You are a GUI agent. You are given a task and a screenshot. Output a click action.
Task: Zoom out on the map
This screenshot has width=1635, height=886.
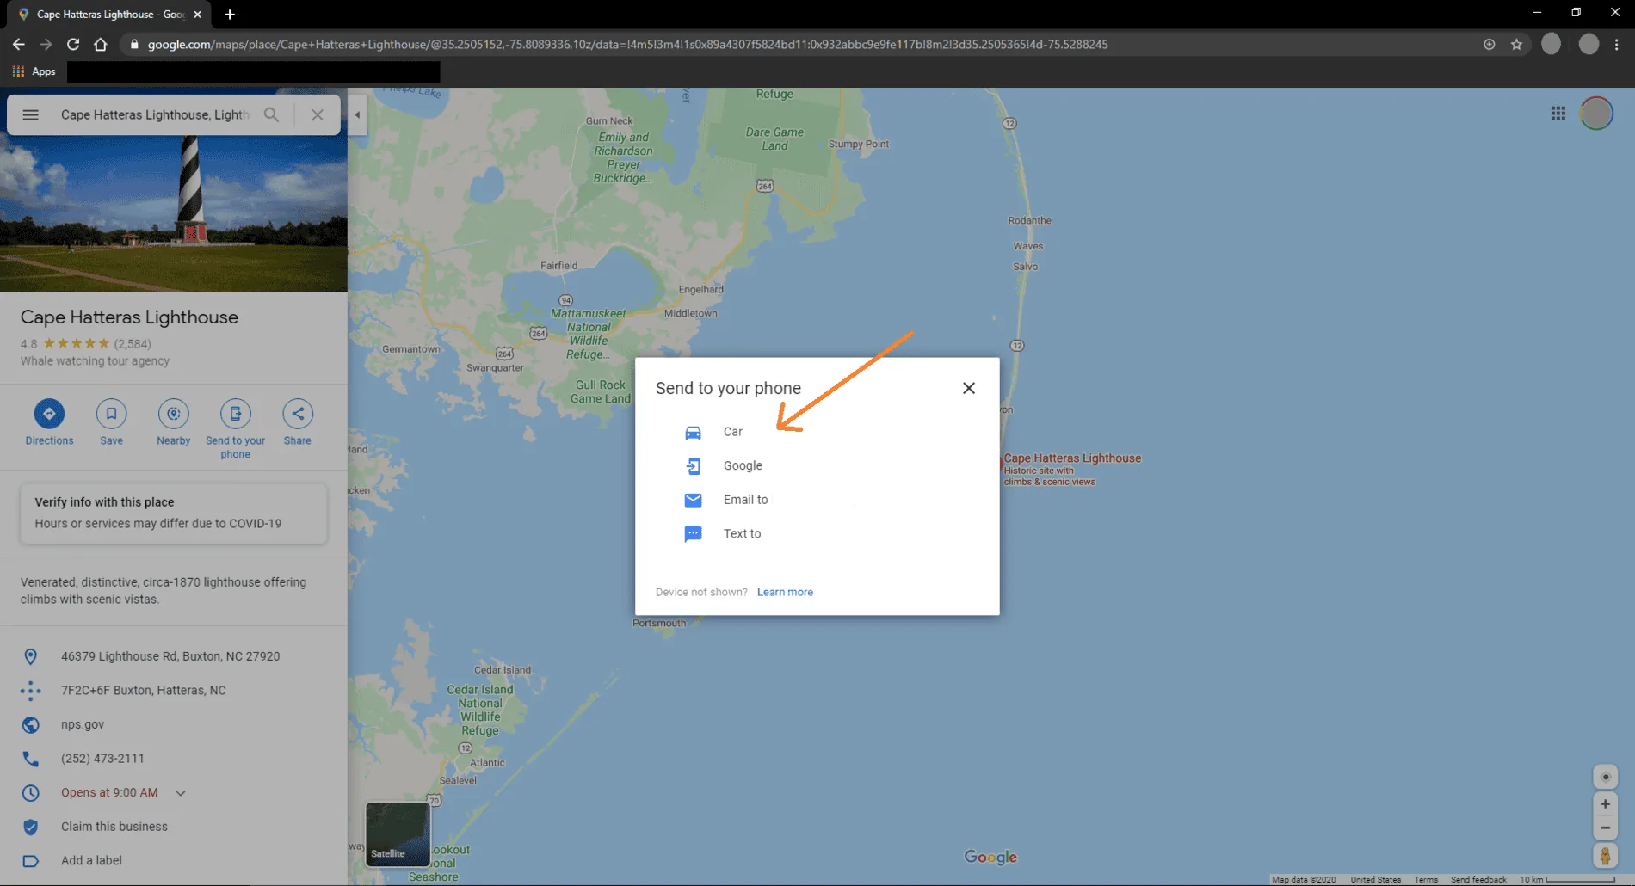click(1605, 828)
